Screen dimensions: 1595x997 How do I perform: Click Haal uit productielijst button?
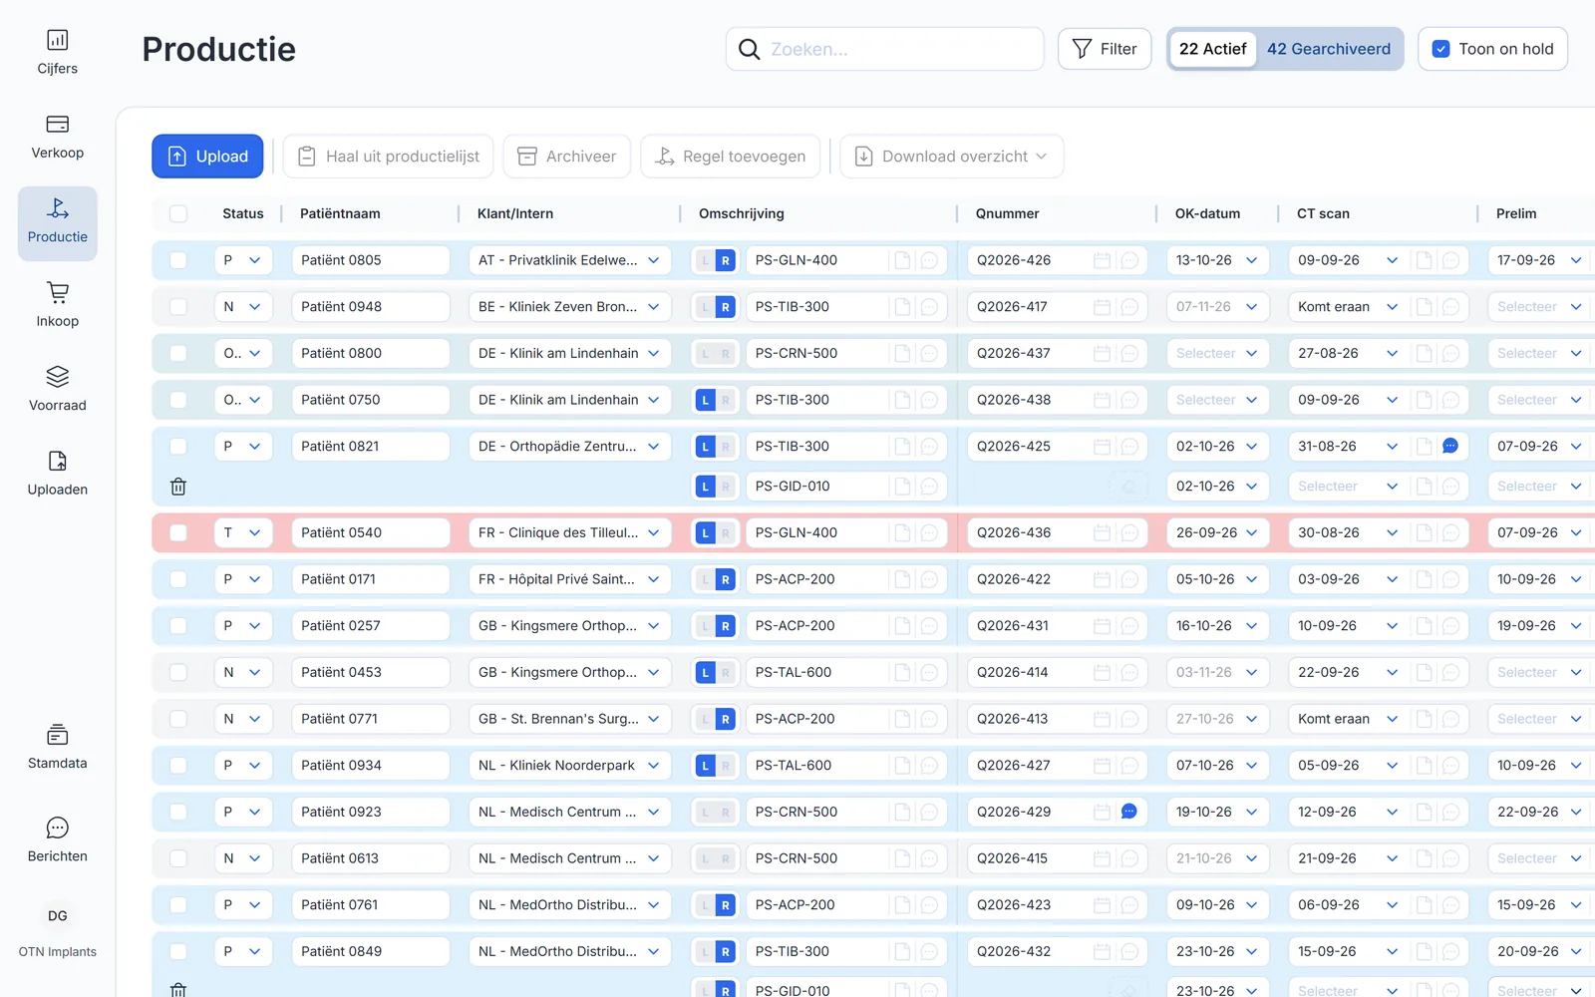(389, 157)
